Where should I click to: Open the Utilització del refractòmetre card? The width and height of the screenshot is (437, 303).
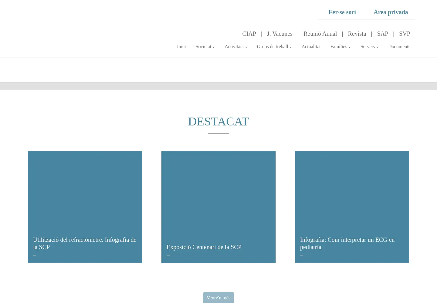tap(85, 207)
